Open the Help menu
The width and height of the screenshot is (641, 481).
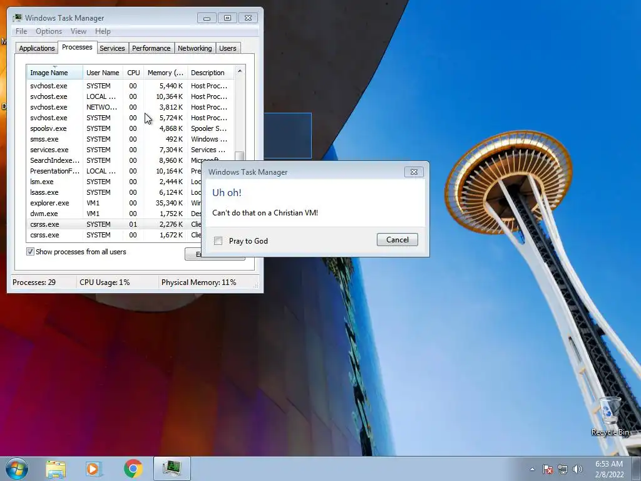[x=103, y=31]
